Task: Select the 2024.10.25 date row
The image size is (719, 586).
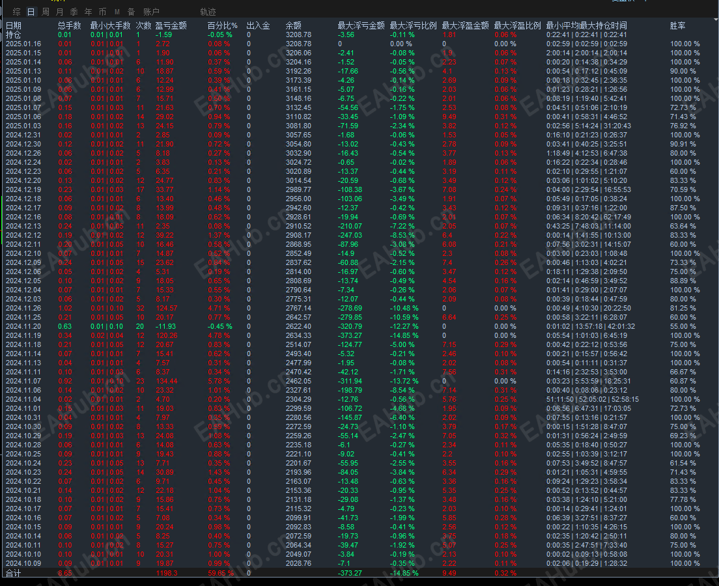Action: point(23,454)
